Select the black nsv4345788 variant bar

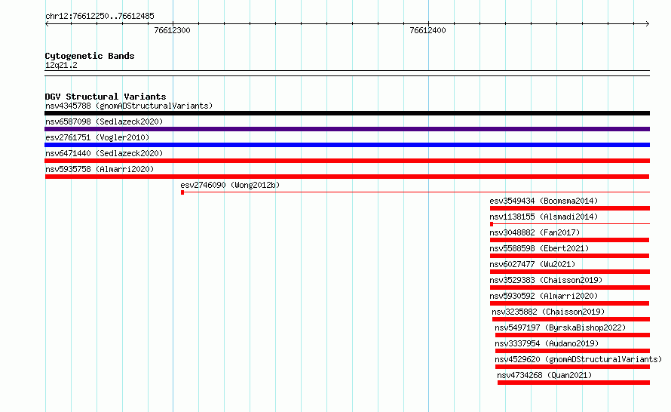(347, 113)
